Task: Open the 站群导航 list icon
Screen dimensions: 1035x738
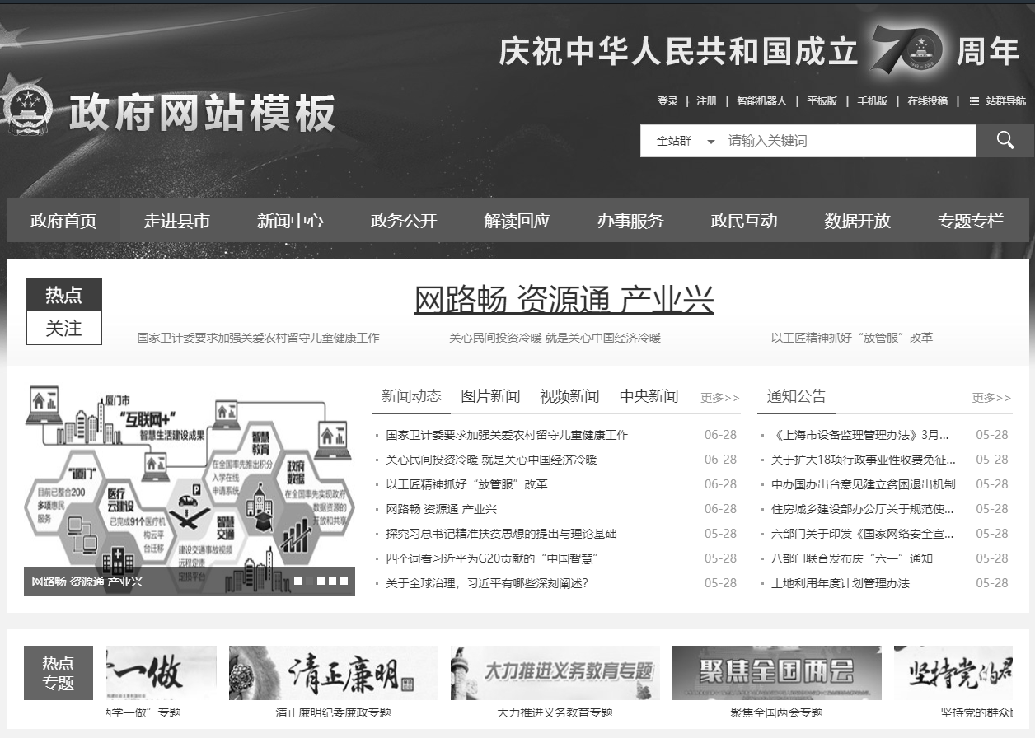Action: (974, 101)
